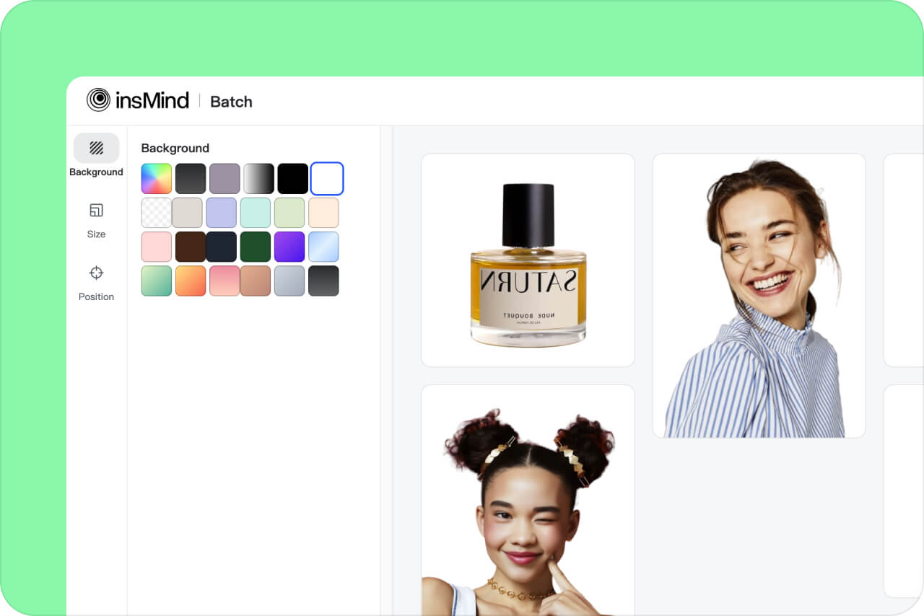Select the dark green swatch
The height and width of the screenshot is (616, 924).
[x=255, y=247]
